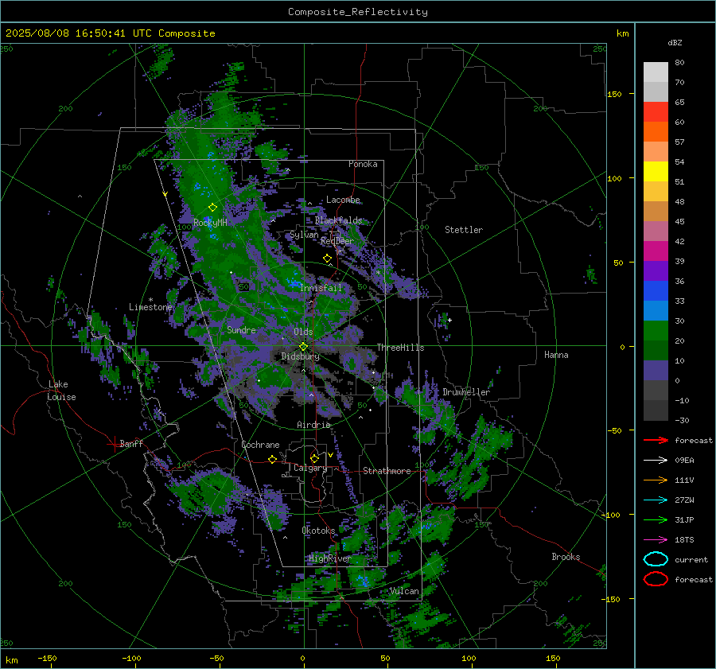
Task: Click the RockyMH label on map
Action: pos(210,223)
